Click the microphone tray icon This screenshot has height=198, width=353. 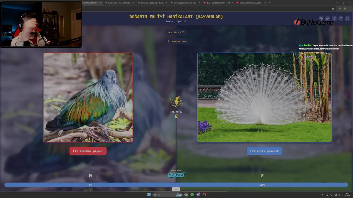331,195
